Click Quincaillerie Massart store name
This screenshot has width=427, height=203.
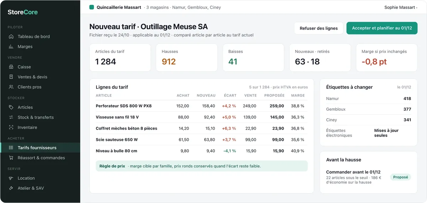(119, 7)
